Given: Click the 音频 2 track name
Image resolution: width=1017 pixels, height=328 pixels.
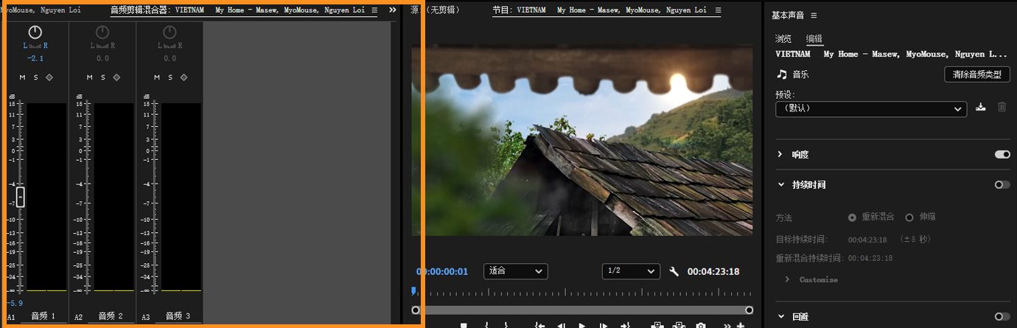Looking at the screenshot, I should (x=111, y=316).
